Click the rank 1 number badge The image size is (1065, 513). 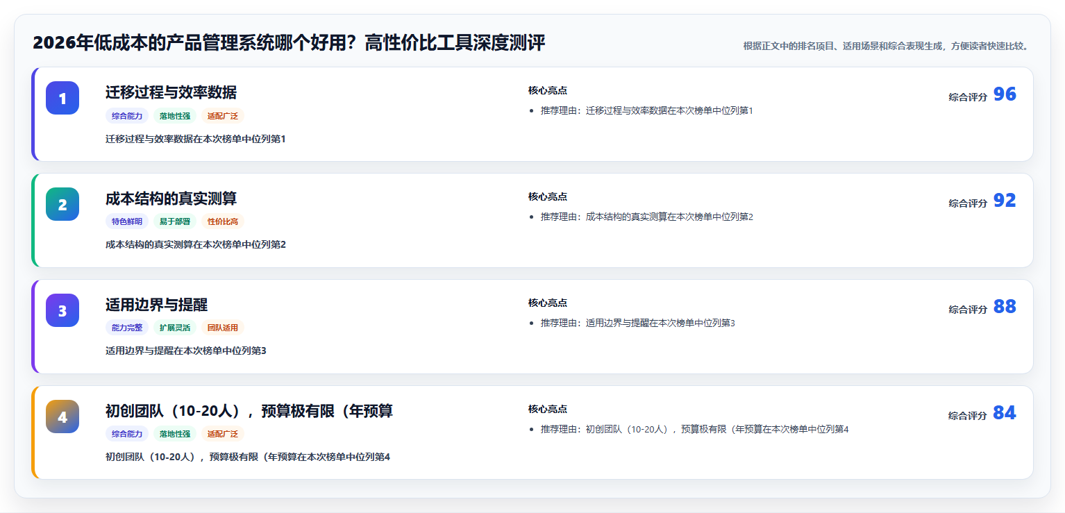(x=62, y=98)
